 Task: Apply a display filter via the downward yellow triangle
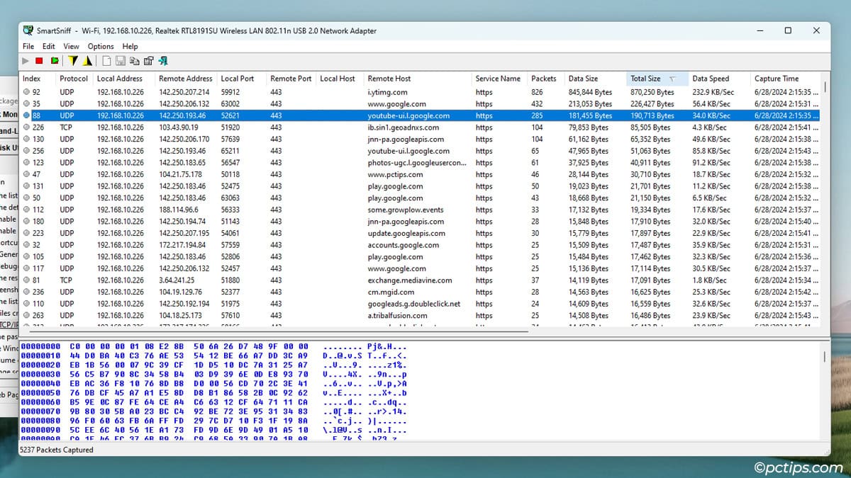tap(72, 60)
